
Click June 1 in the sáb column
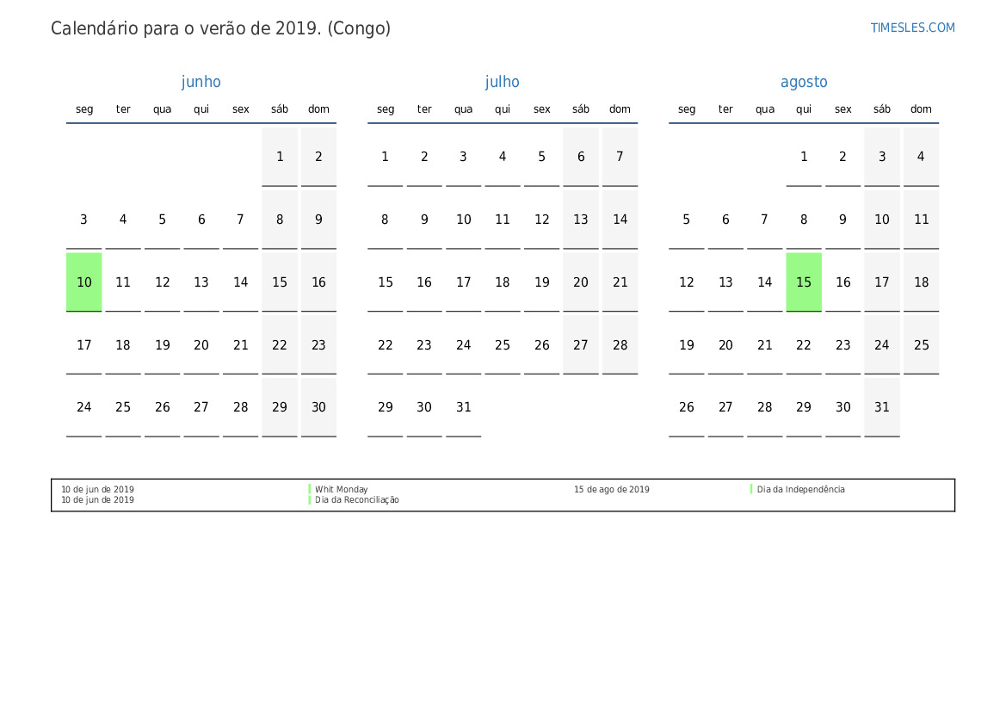click(x=280, y=157)
